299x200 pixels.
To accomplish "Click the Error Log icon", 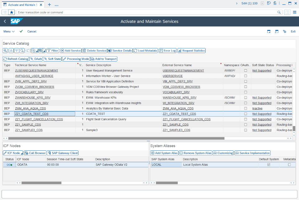I will tap(167, 51).
